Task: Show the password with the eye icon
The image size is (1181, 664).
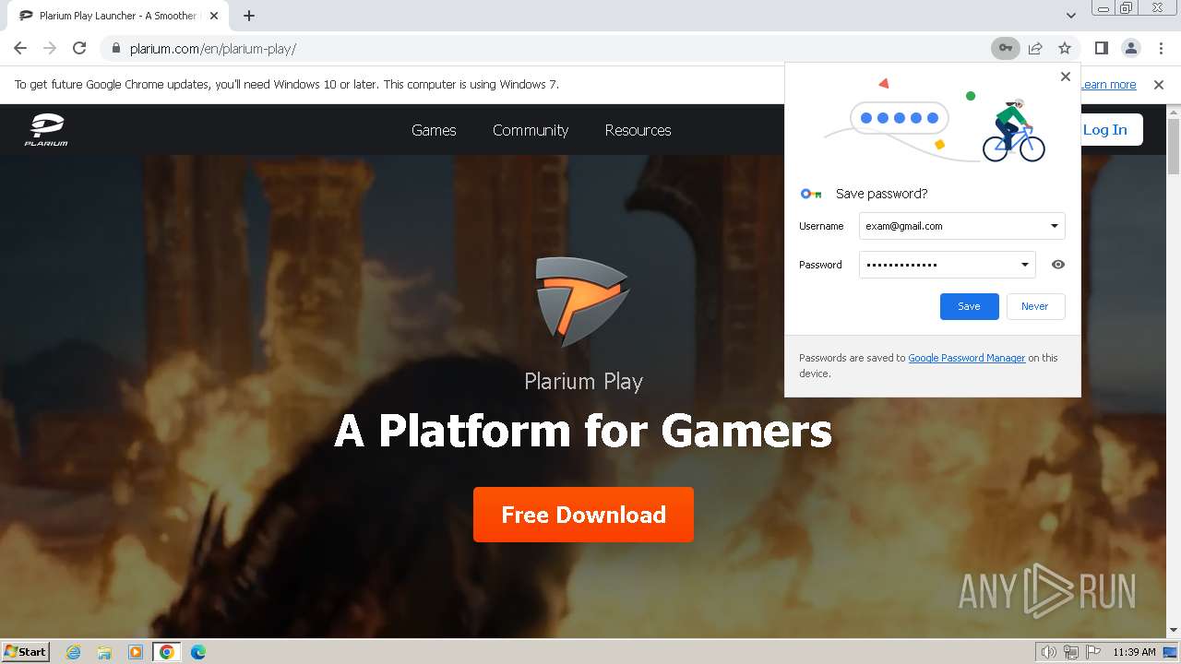Action: [1058, 265]
